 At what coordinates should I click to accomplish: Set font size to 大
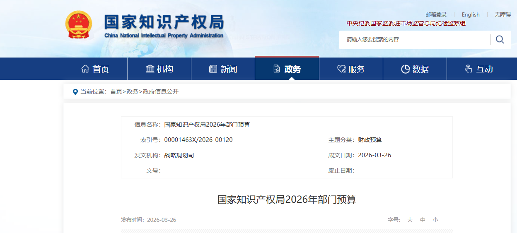pos(410,220)
